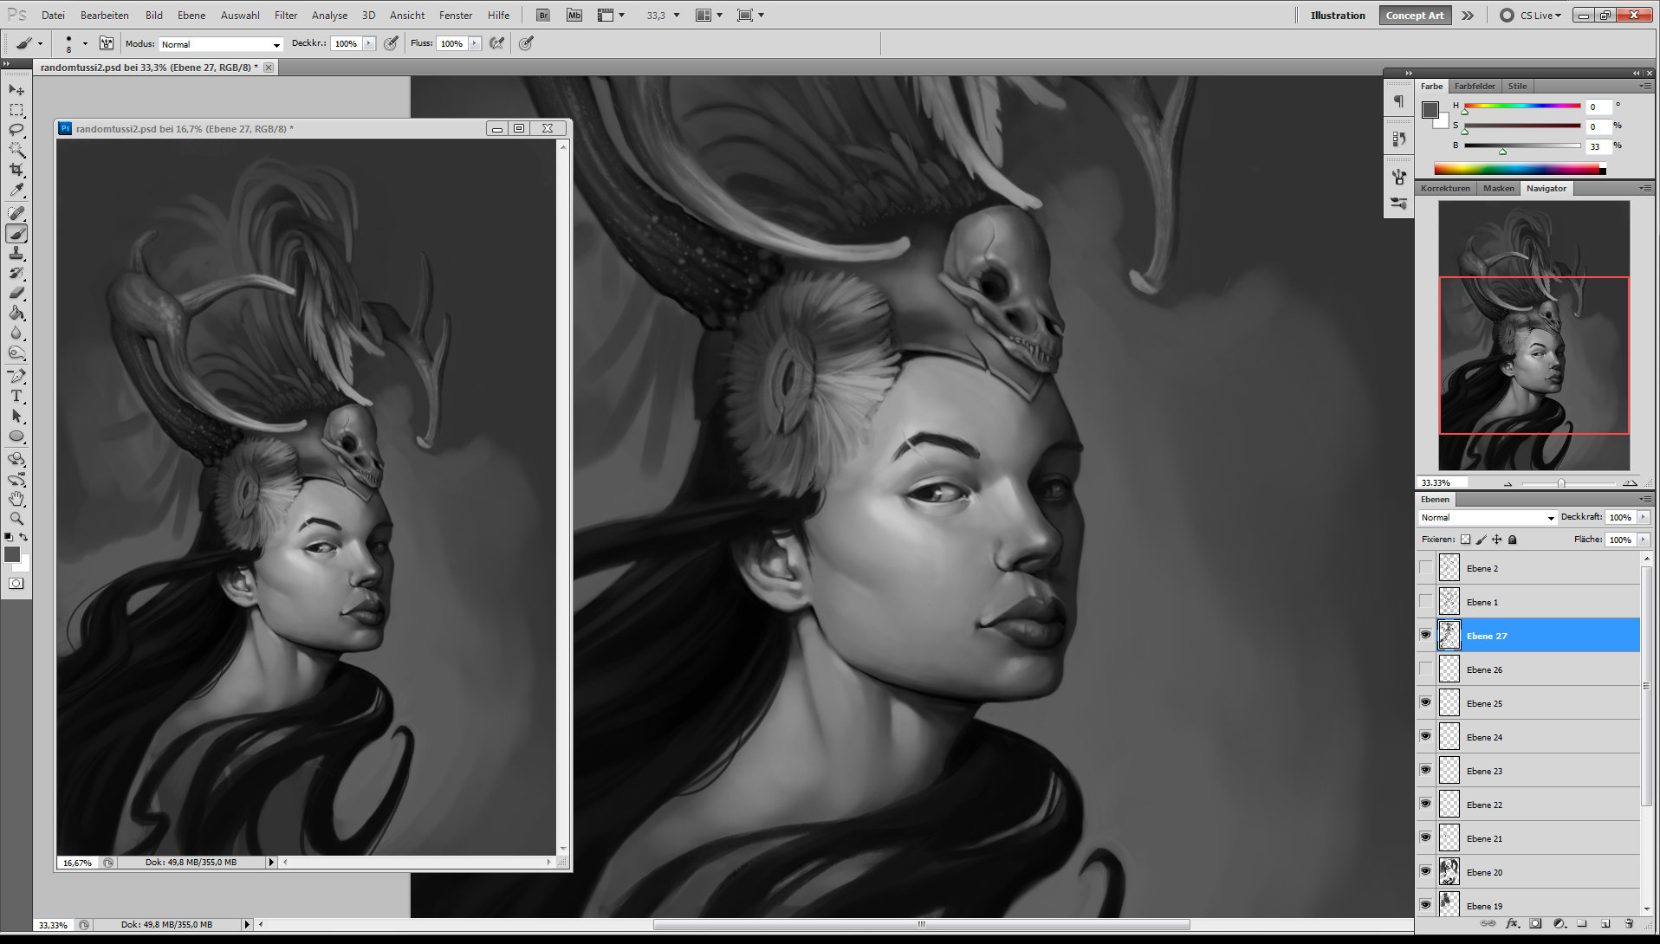Open the CS Live dropdown
Viewport: 1660px width, 944px height.
[x=1540, y=15]
